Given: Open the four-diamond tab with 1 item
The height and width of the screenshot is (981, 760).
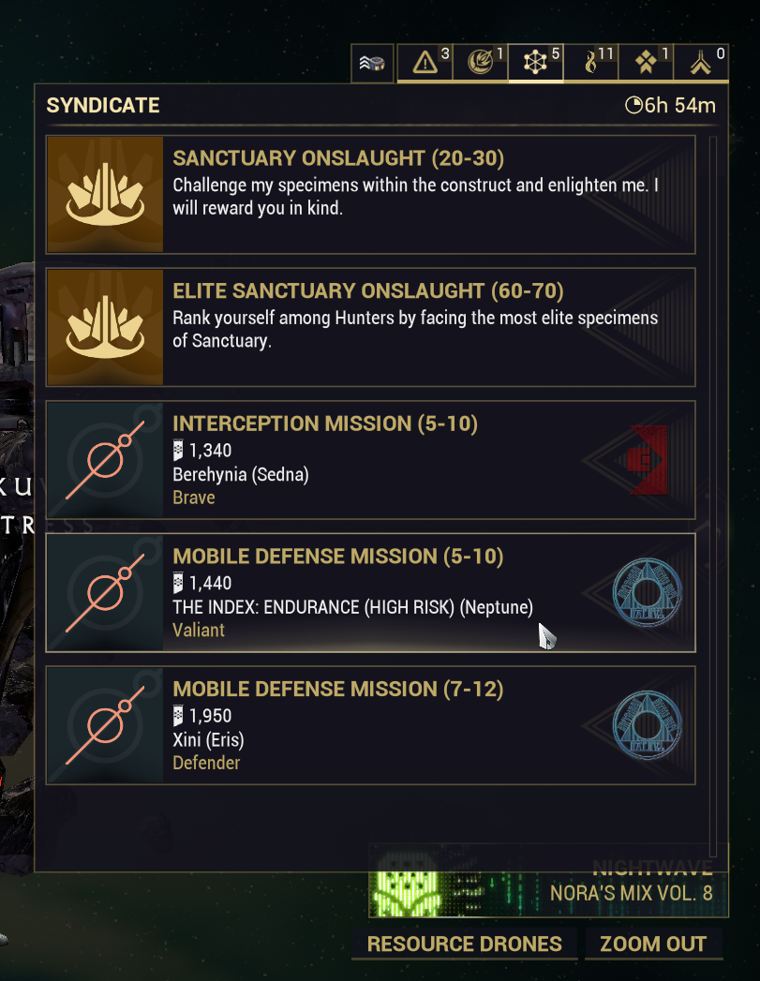Looking at the screenshot, I should coord(646,63).
